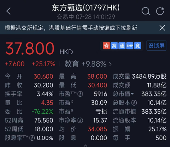Tap the title 东方甄选(01797.HK)
Viewport: 170px width, 147px height.
(x=86, y=8)
